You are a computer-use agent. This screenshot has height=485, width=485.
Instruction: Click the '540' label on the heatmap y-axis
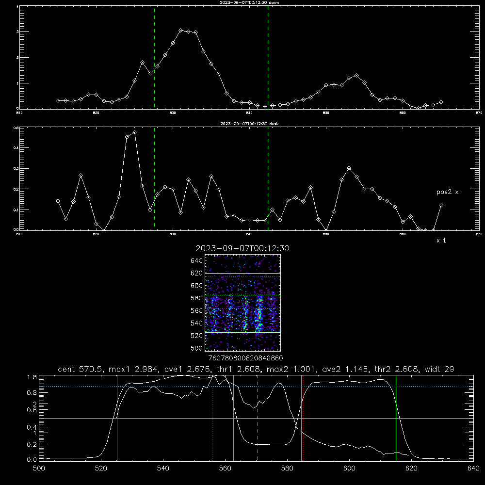196,323
